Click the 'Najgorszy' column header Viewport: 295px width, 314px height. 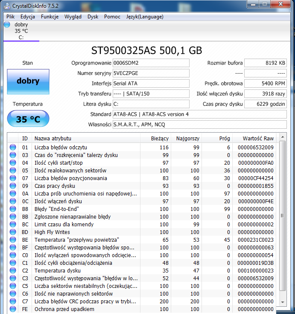[186, 138]
